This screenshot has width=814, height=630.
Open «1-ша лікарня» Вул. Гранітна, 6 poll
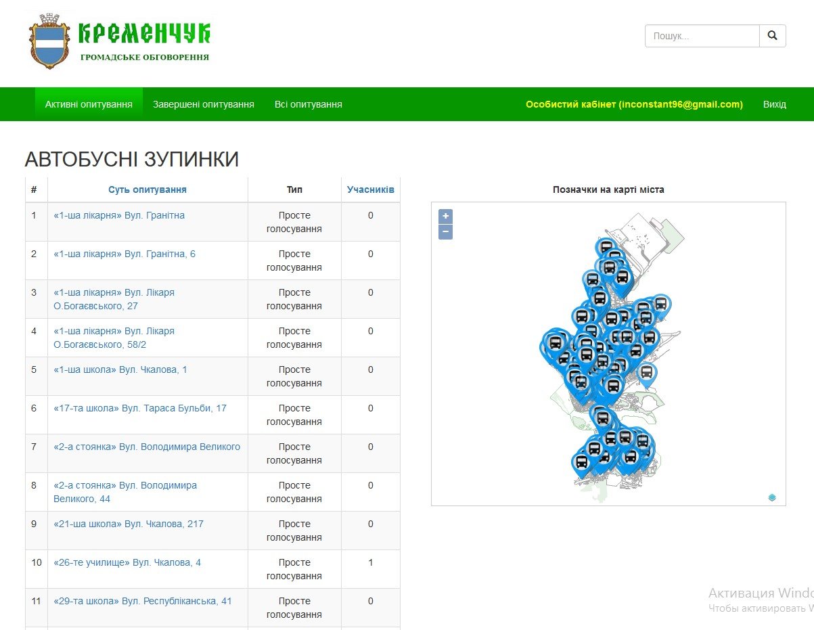click(125, 254)
